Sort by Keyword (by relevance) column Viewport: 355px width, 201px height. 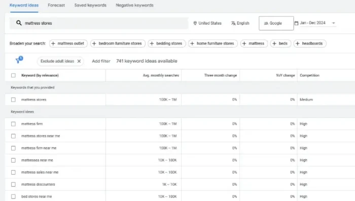click(40, 75)
